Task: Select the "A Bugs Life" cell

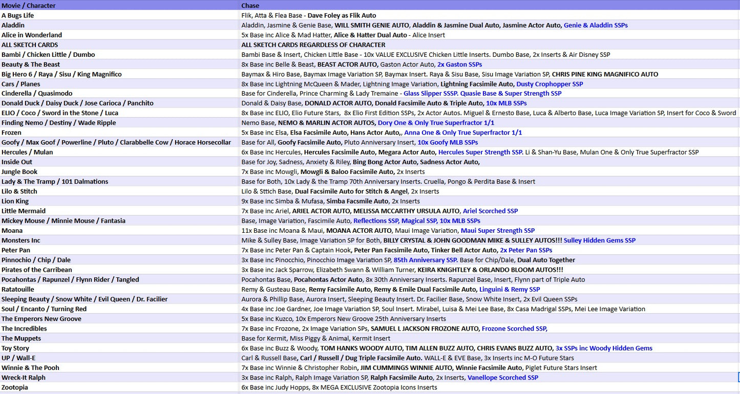Action: tap(18, 15)
